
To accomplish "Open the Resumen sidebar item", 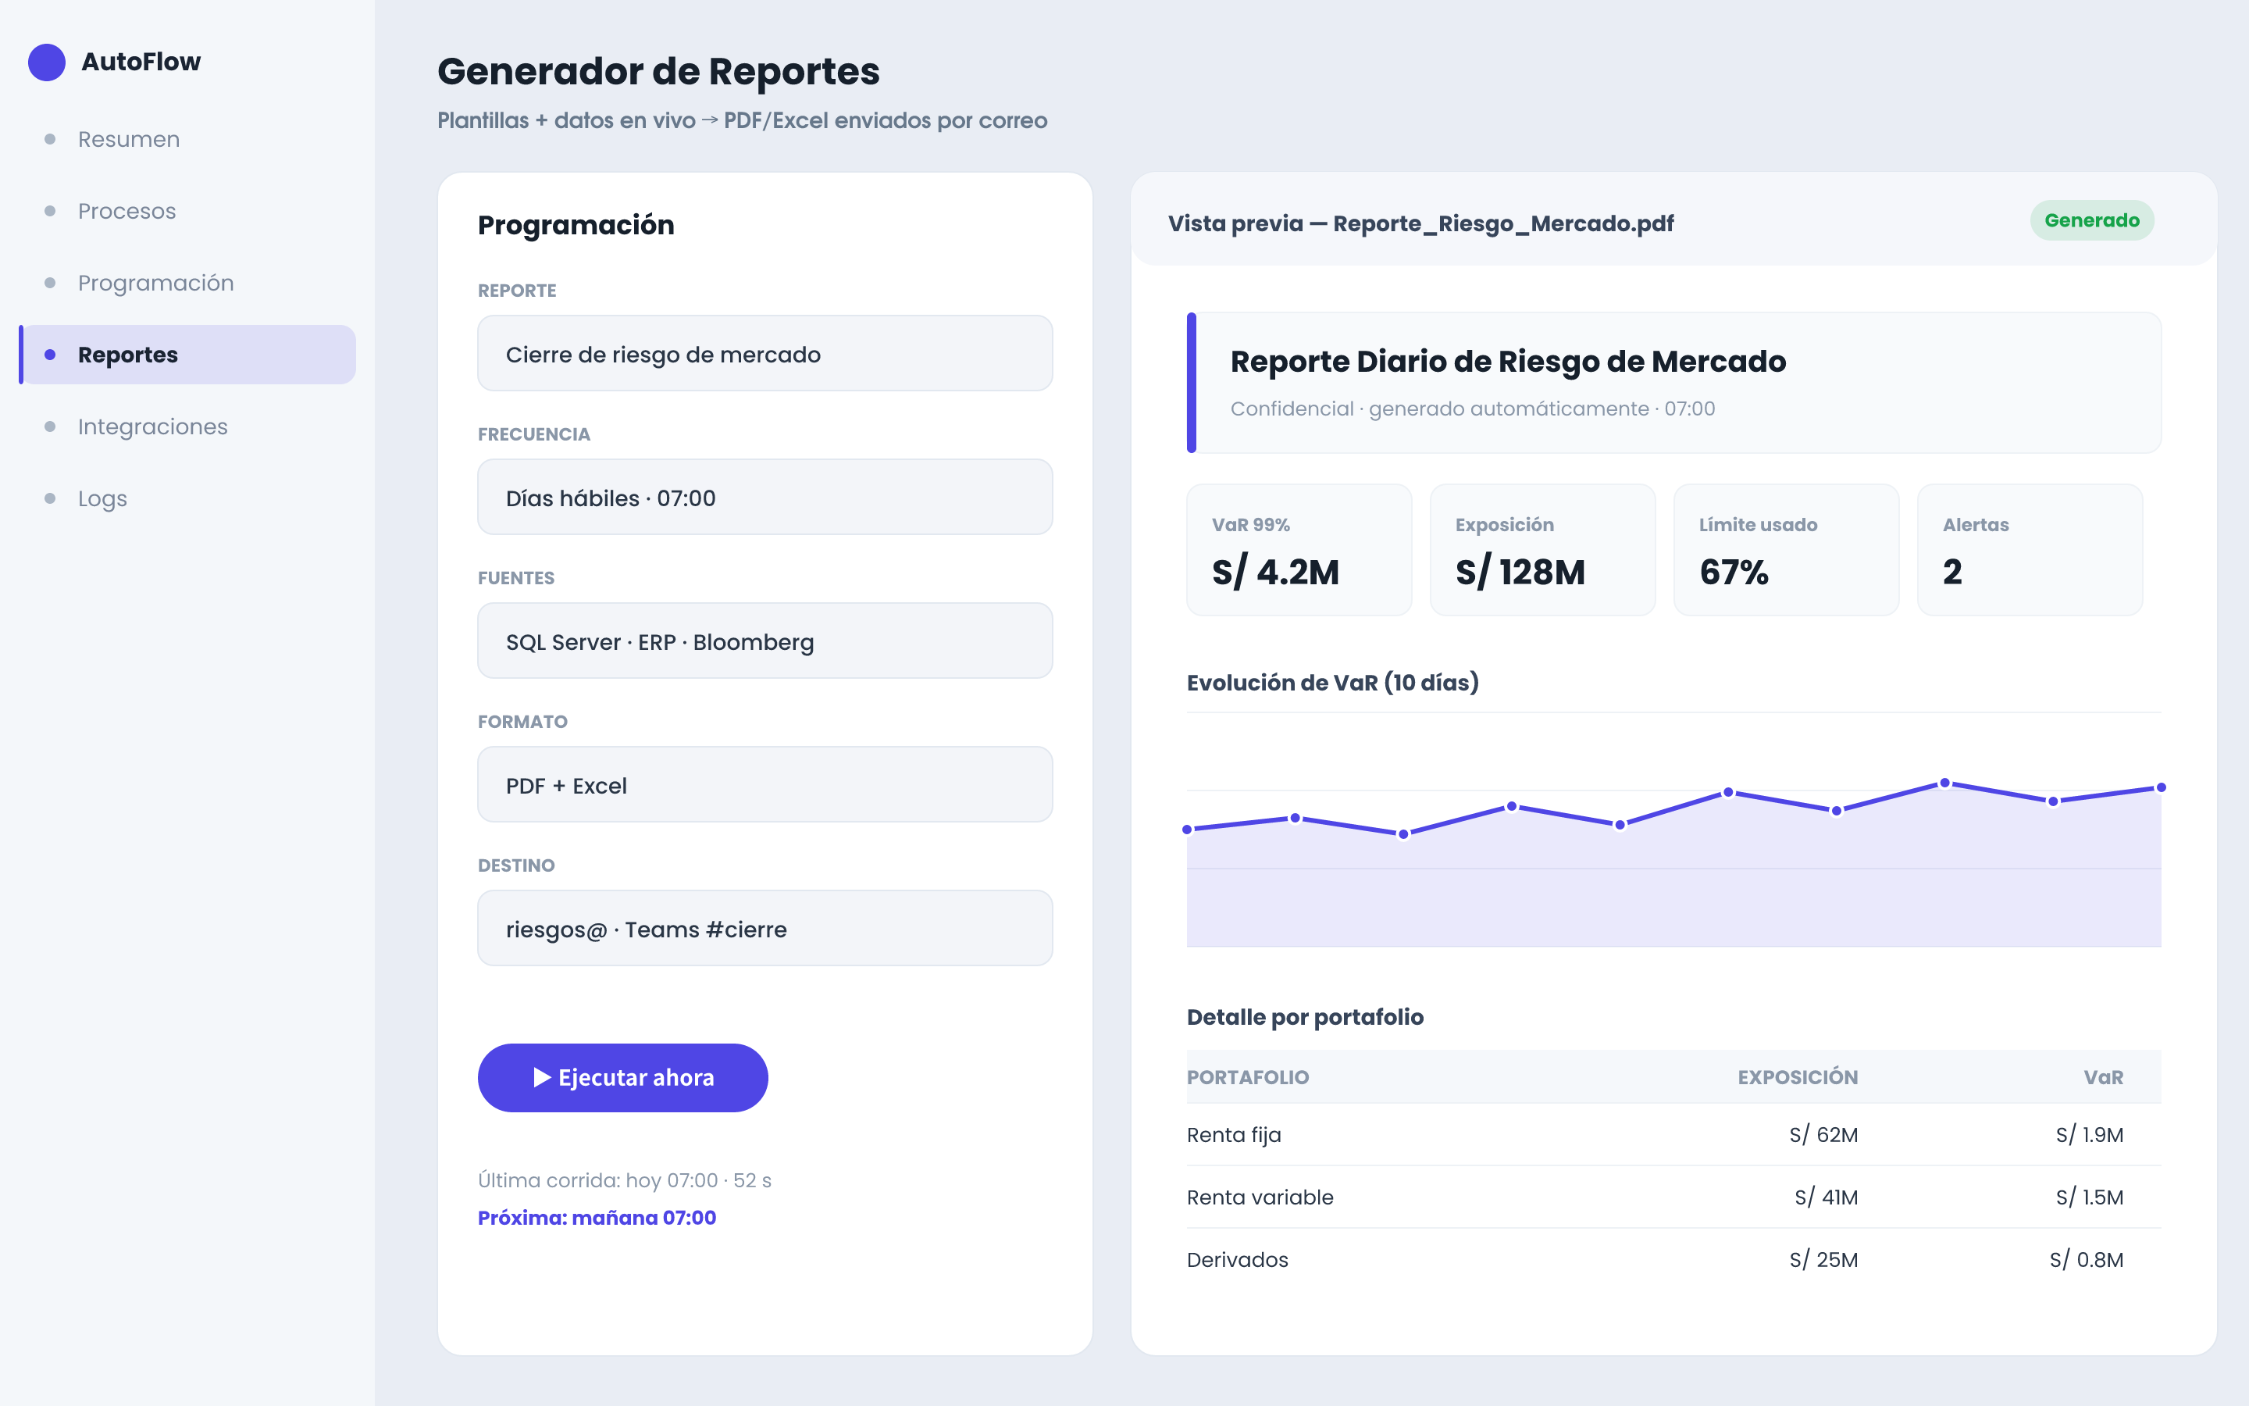I will coord(187,140).
